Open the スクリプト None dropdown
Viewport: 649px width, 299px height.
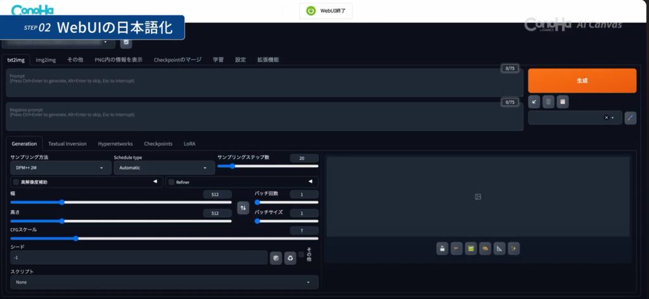164,282
